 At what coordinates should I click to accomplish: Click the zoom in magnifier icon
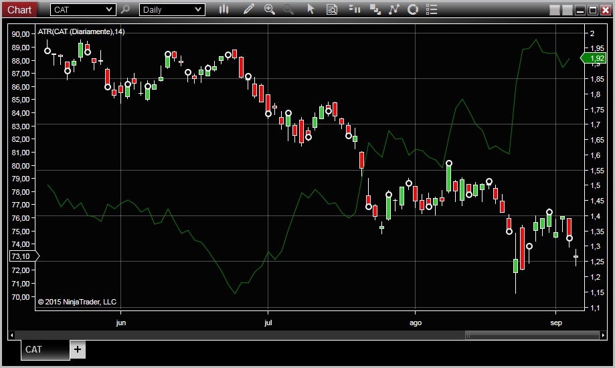point(270,9)
